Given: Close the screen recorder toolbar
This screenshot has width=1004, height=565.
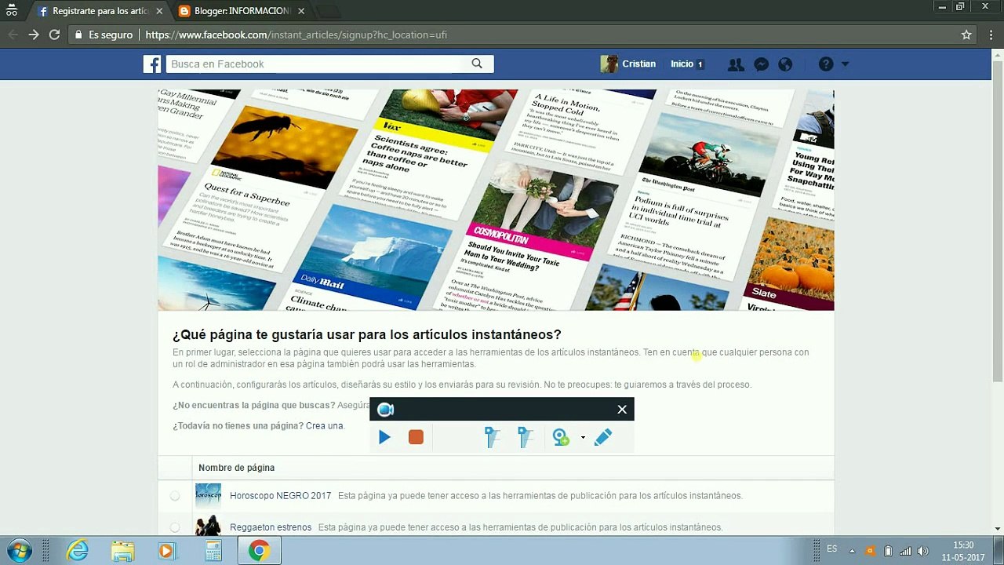Looking at the screenshot, I should [x=622, y=410].
